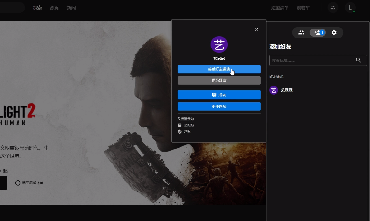Switch to the add friends tab icon
Viewport: 370px width, 221px height.
pos(318,33)
